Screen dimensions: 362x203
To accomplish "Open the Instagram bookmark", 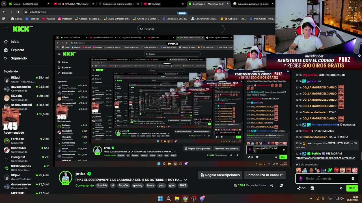I will [x=65, y=19].
